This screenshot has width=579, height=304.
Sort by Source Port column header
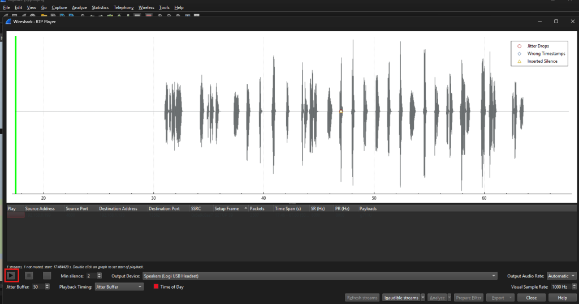point(81,208)
